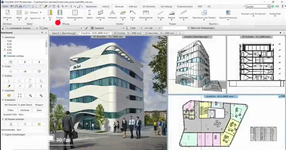The height and width of the screenshot is (150, 286).
Task: Open the Grundriss - 4.OG document tab
Action: [x=95, y=33]
